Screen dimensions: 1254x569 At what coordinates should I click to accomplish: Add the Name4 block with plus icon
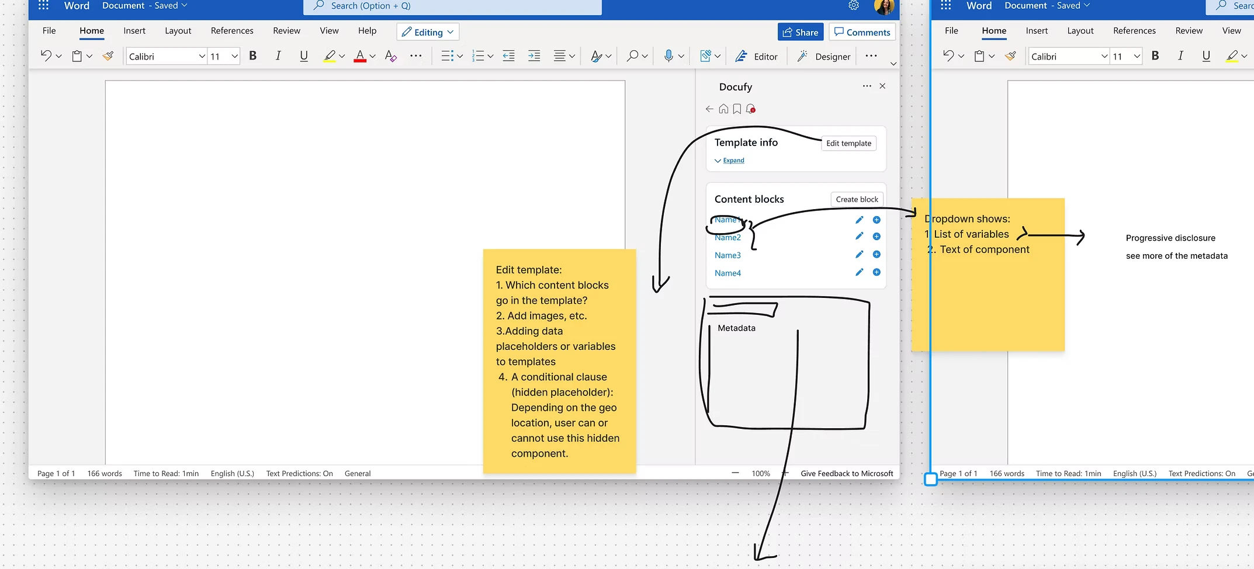[877, 272]
